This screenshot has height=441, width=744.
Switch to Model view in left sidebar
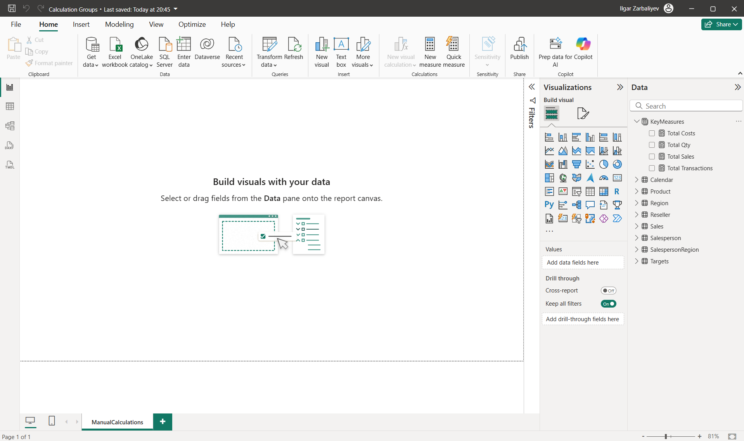tap(10, 126)
